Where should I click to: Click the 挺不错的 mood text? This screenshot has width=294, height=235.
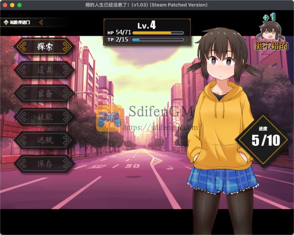[271, 46]
